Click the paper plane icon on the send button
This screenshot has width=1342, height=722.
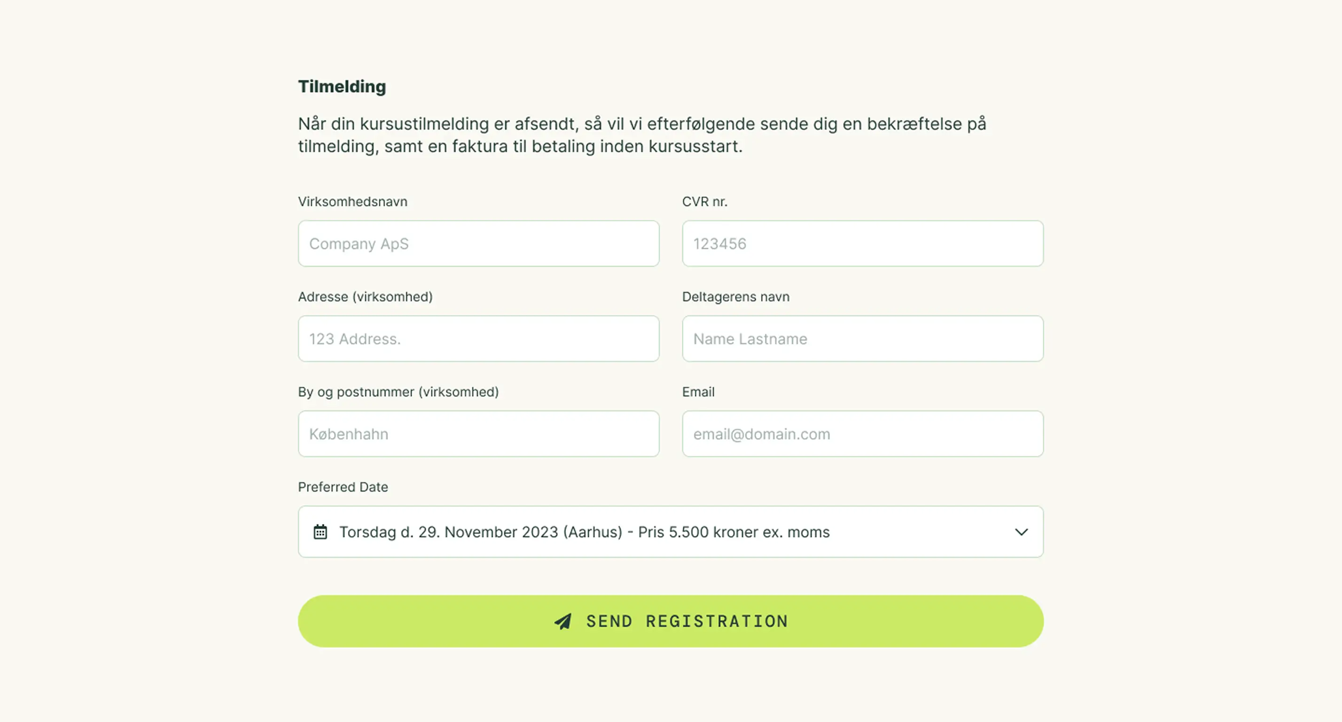562,621
